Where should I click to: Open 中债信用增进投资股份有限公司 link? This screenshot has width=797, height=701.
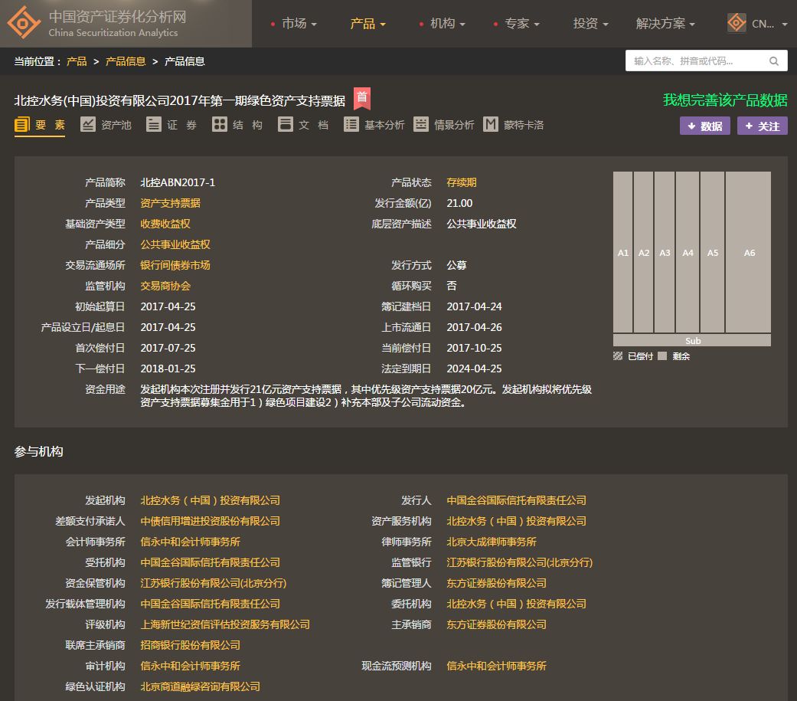[211, 521]
